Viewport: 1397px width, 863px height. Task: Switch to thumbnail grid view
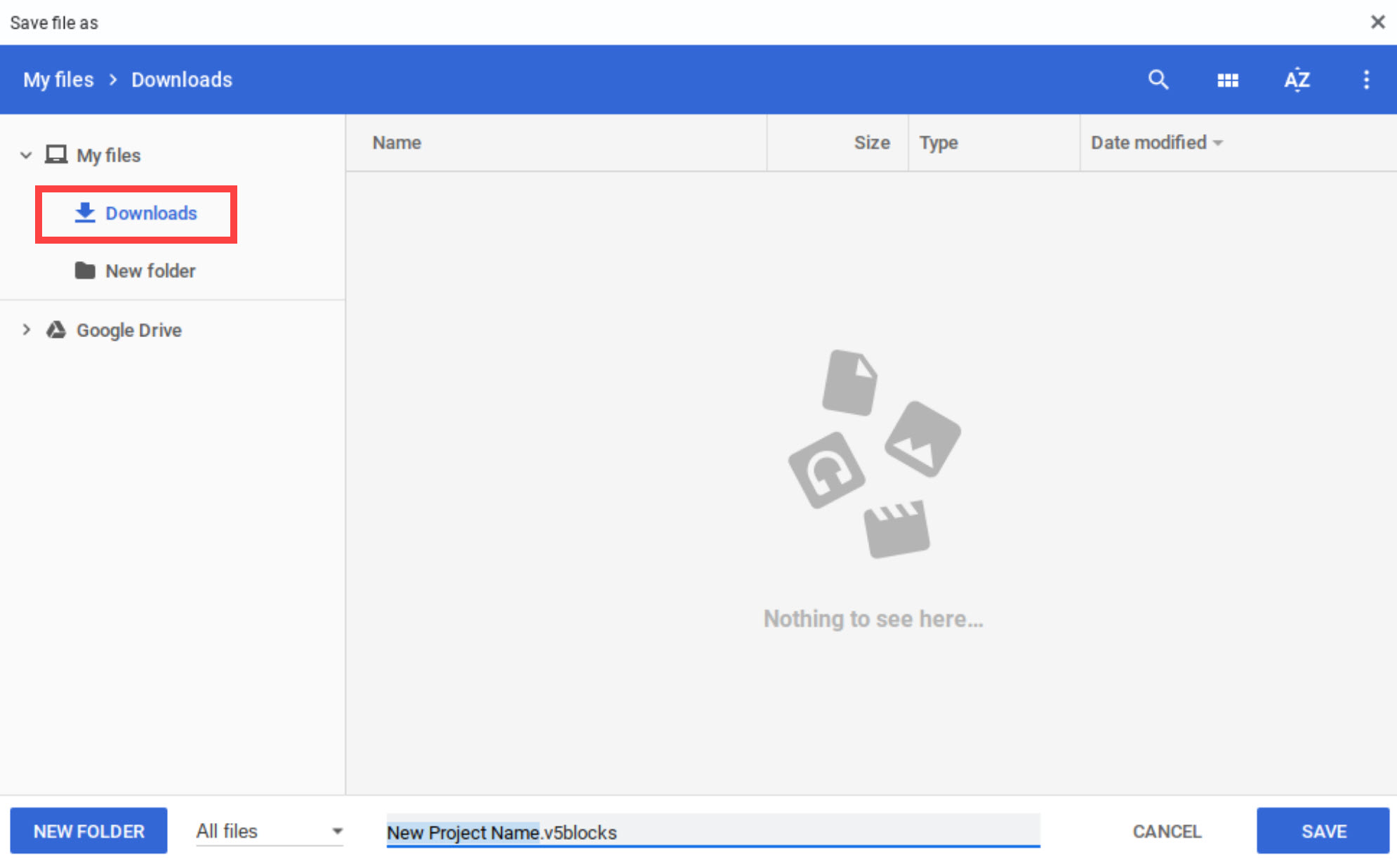pos(1228,79)
